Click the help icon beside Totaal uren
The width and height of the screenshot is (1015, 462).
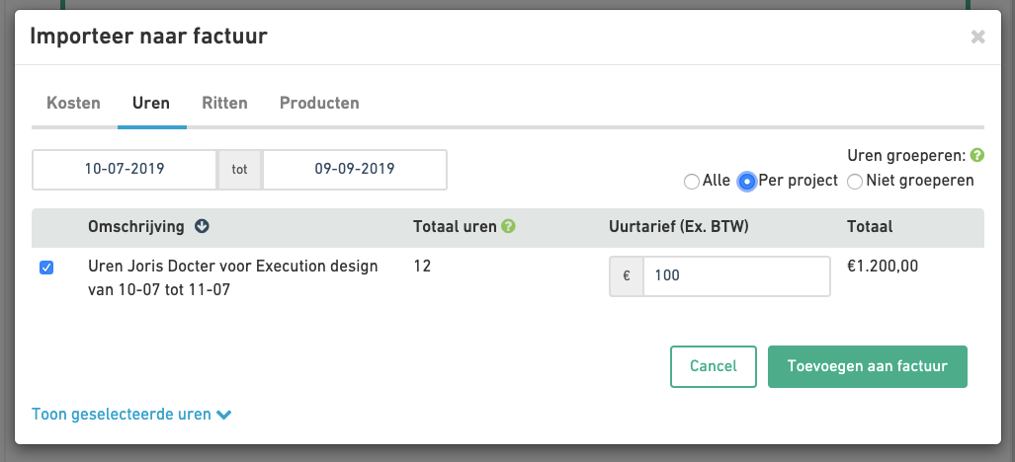point(509,227)
